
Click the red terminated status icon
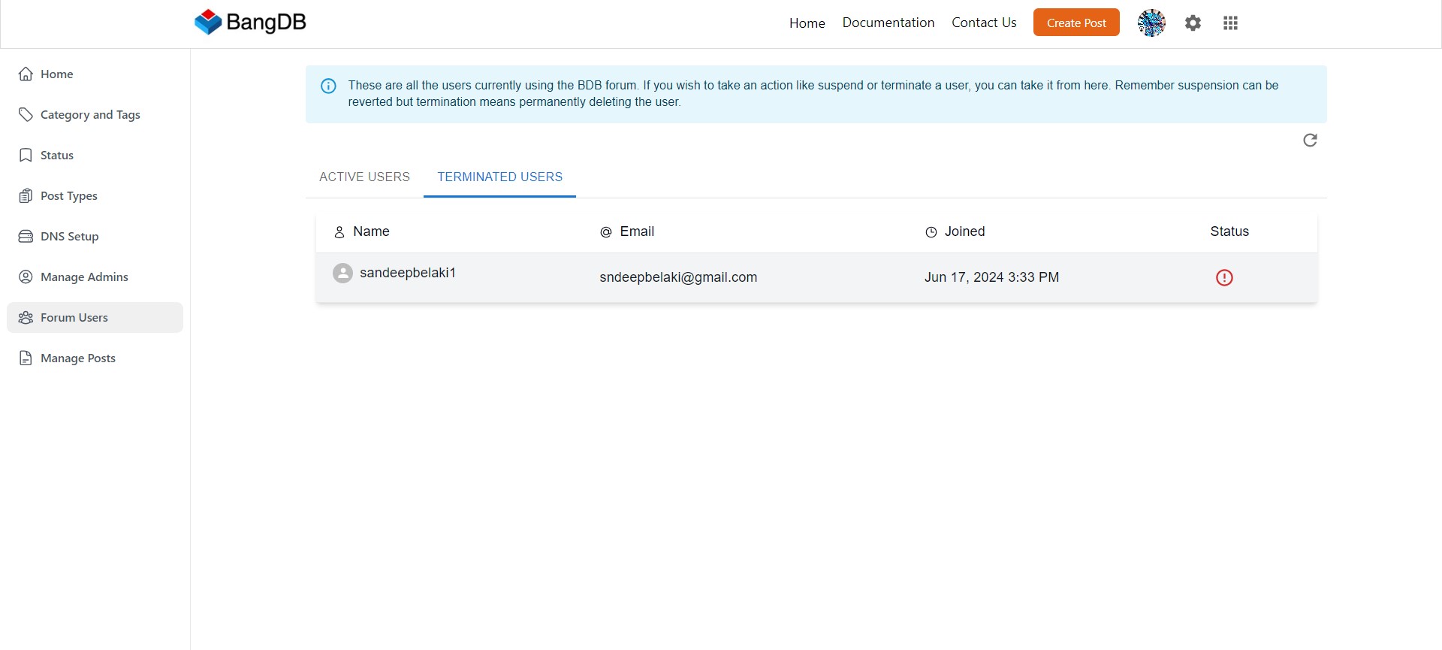pyautogui.click(x=1224, y=278)
